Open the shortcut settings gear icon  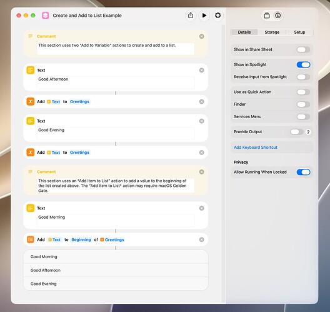coord(217,16)
